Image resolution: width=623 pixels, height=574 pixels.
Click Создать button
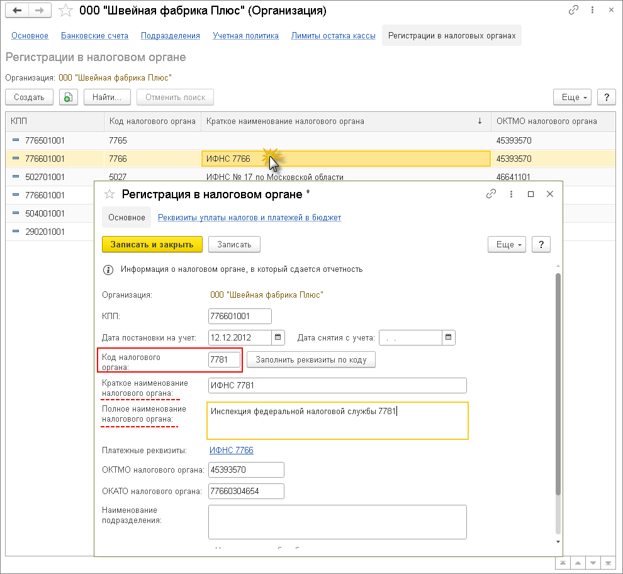[x=29, y=97]
